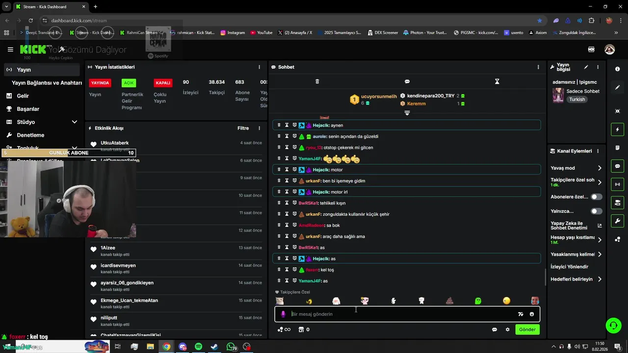Edit stream info using pencil icon in Yayın bilgisi
Screen dimensions: 628x353
tap(586, 67)
